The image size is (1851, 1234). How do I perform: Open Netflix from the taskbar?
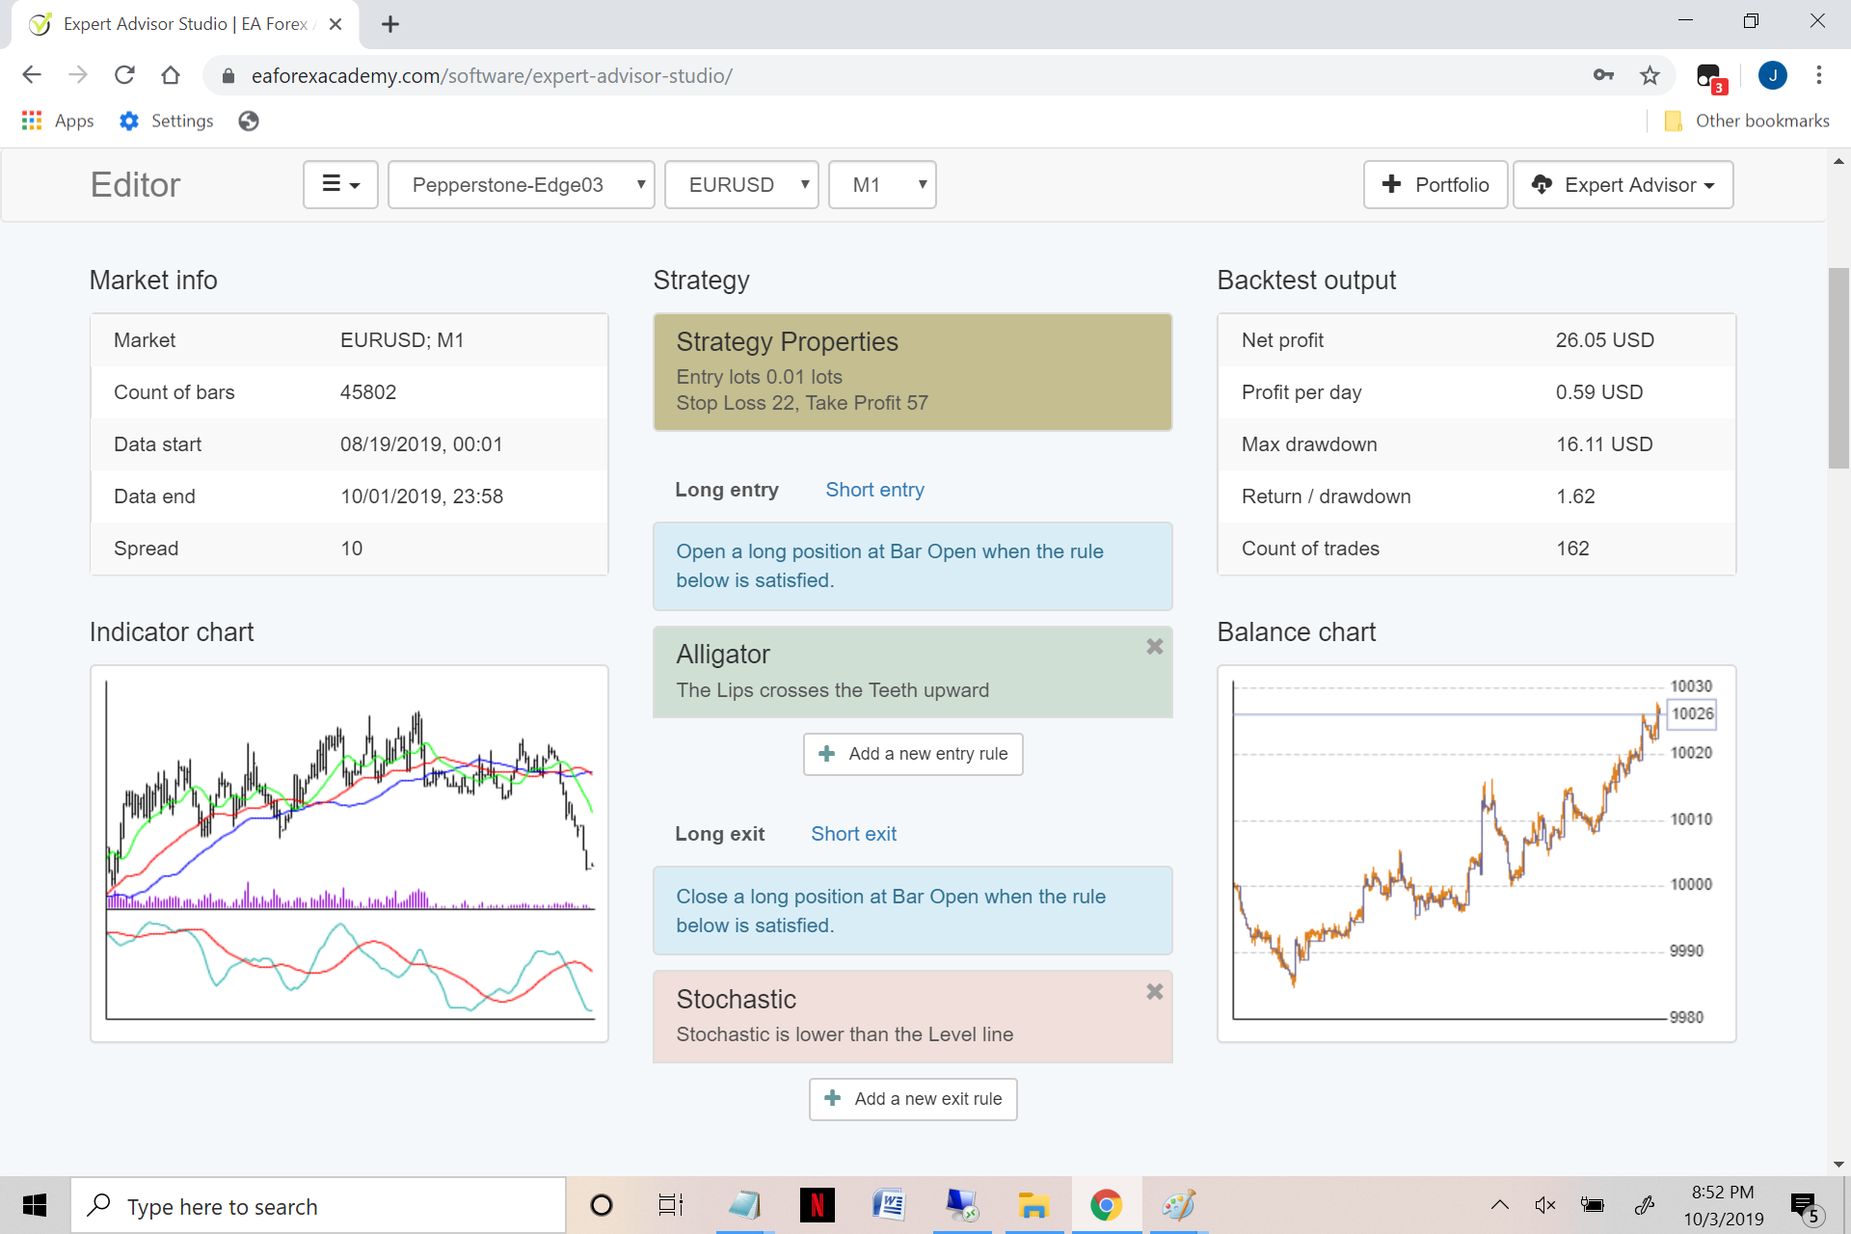818,1205
